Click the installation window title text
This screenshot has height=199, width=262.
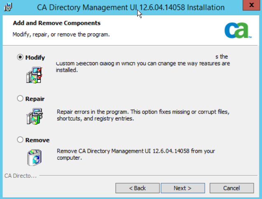coord(131,7)
